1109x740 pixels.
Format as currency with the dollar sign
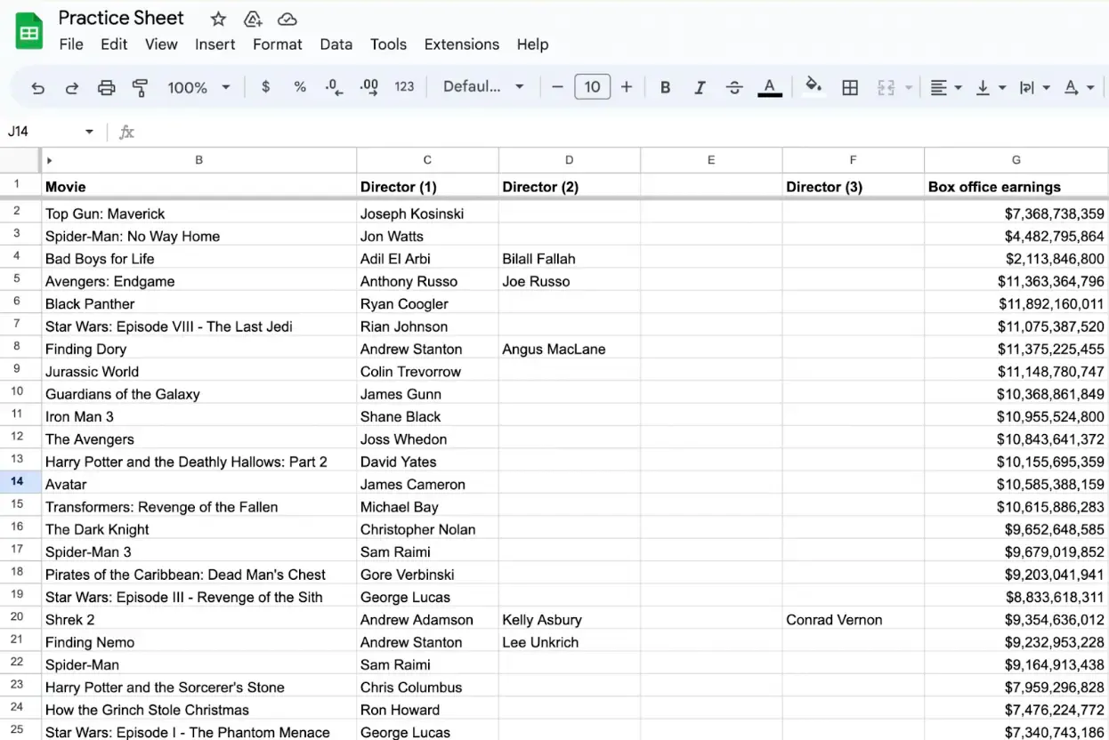pos(265,87)
